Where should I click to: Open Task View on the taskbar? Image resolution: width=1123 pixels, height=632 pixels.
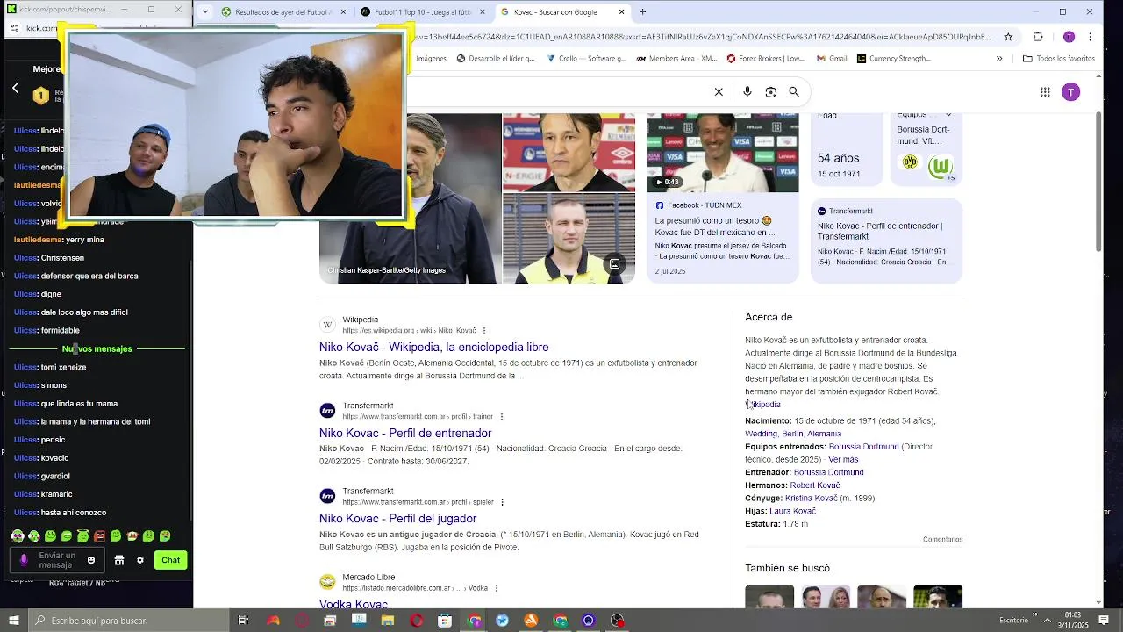click(x=243, y=621)
